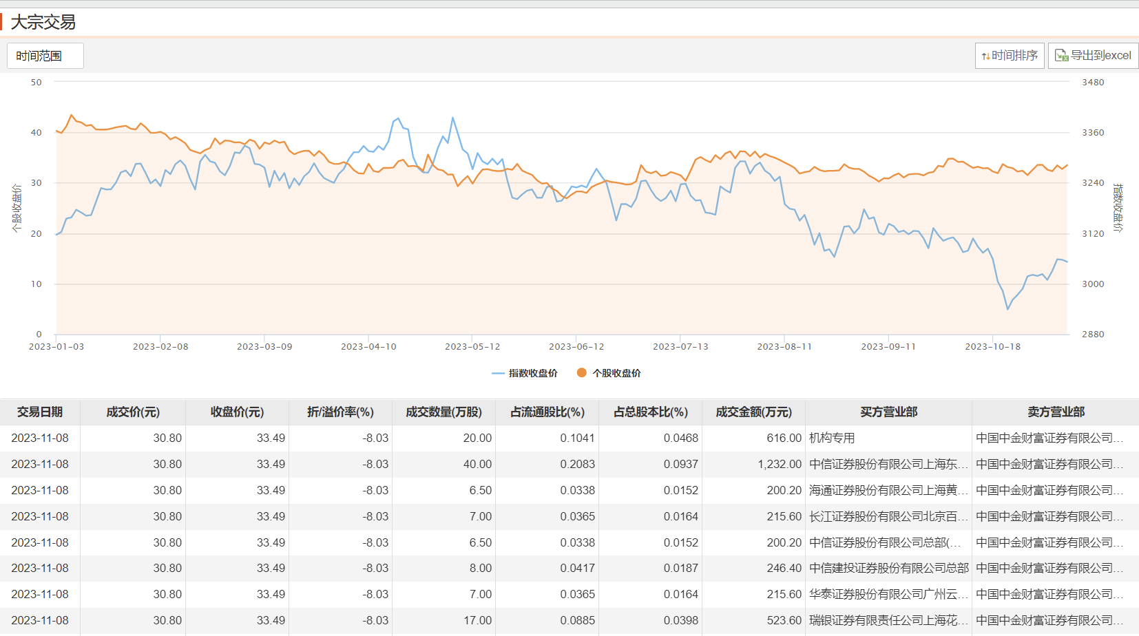Select the 中信建投证券股份有限公司总部 row
This screenshot has width=1139, height=636.
point(888,568)
